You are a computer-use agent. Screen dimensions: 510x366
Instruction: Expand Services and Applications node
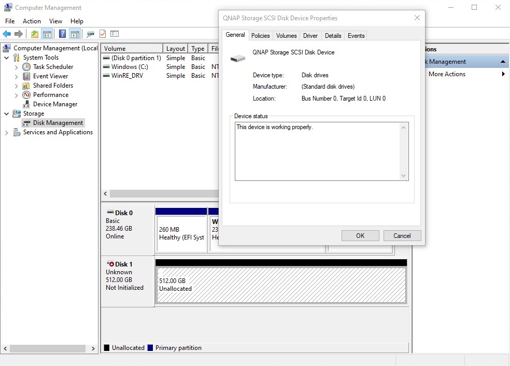point(7,133)
